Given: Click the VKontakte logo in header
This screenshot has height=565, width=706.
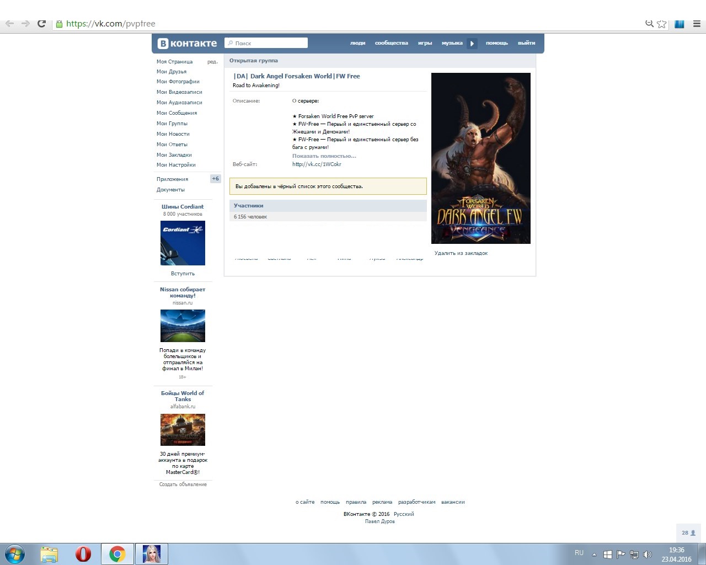Looking at the screenshot, I should click(187, 44).
